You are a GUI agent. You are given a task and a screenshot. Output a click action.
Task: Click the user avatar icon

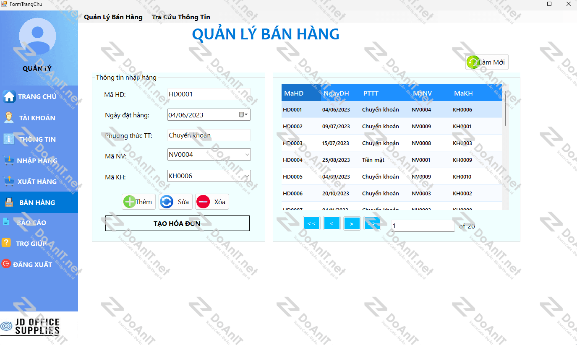(37, 37)
